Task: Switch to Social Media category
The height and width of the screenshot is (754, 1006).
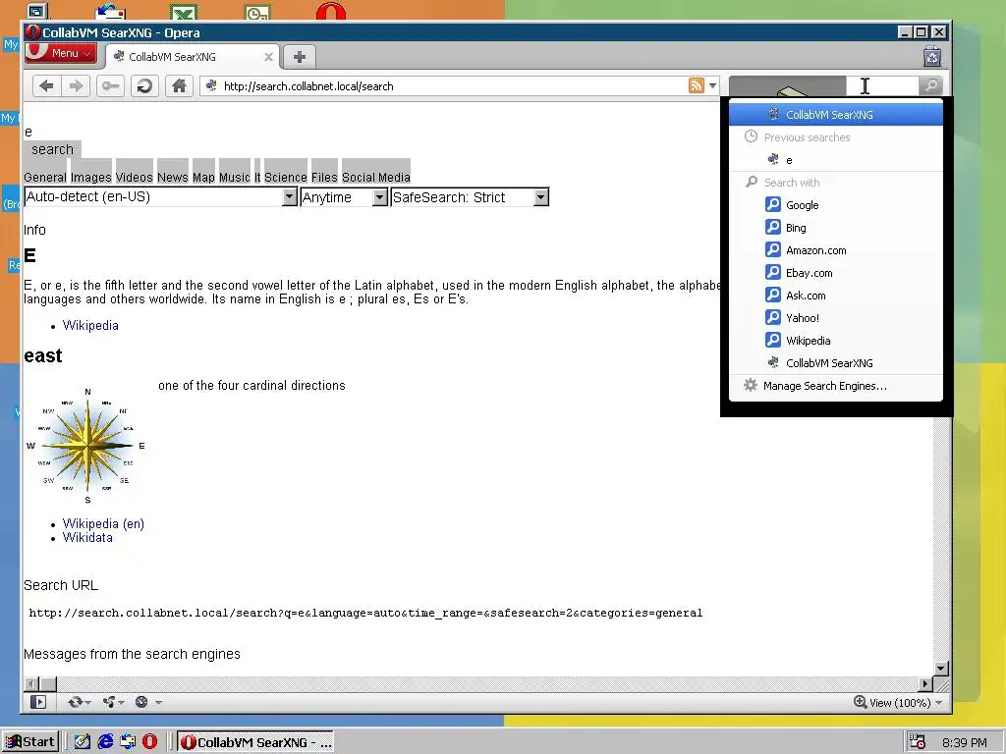Action: (376, 177)
